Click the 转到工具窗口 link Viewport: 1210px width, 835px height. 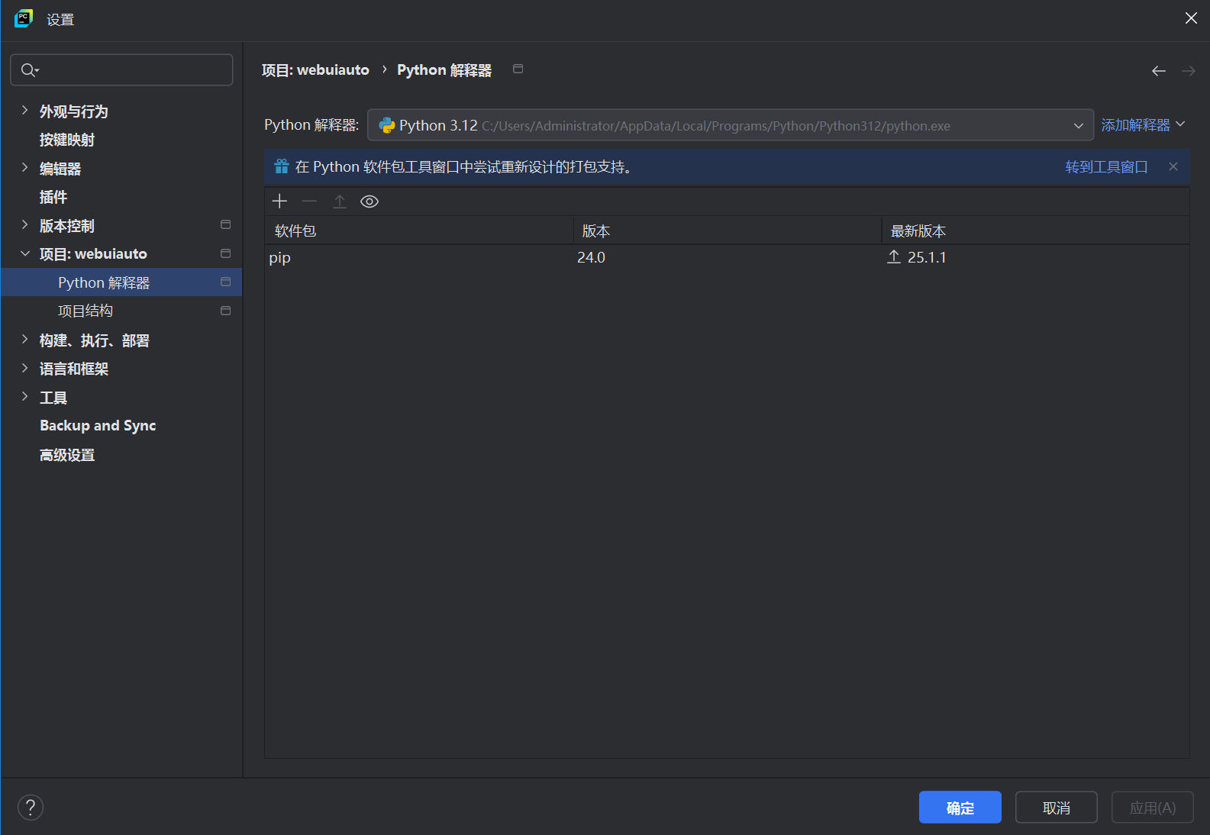click(1106, 166)
